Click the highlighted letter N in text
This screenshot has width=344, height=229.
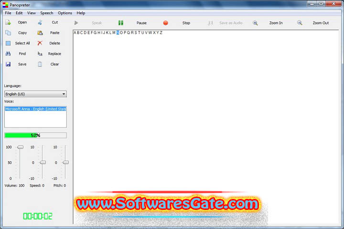(x=118, y=32)
